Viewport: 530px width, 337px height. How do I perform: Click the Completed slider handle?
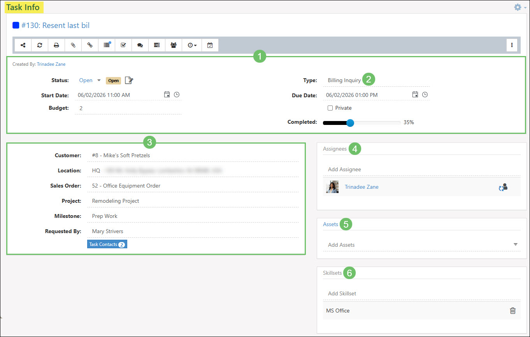point(350,123)
